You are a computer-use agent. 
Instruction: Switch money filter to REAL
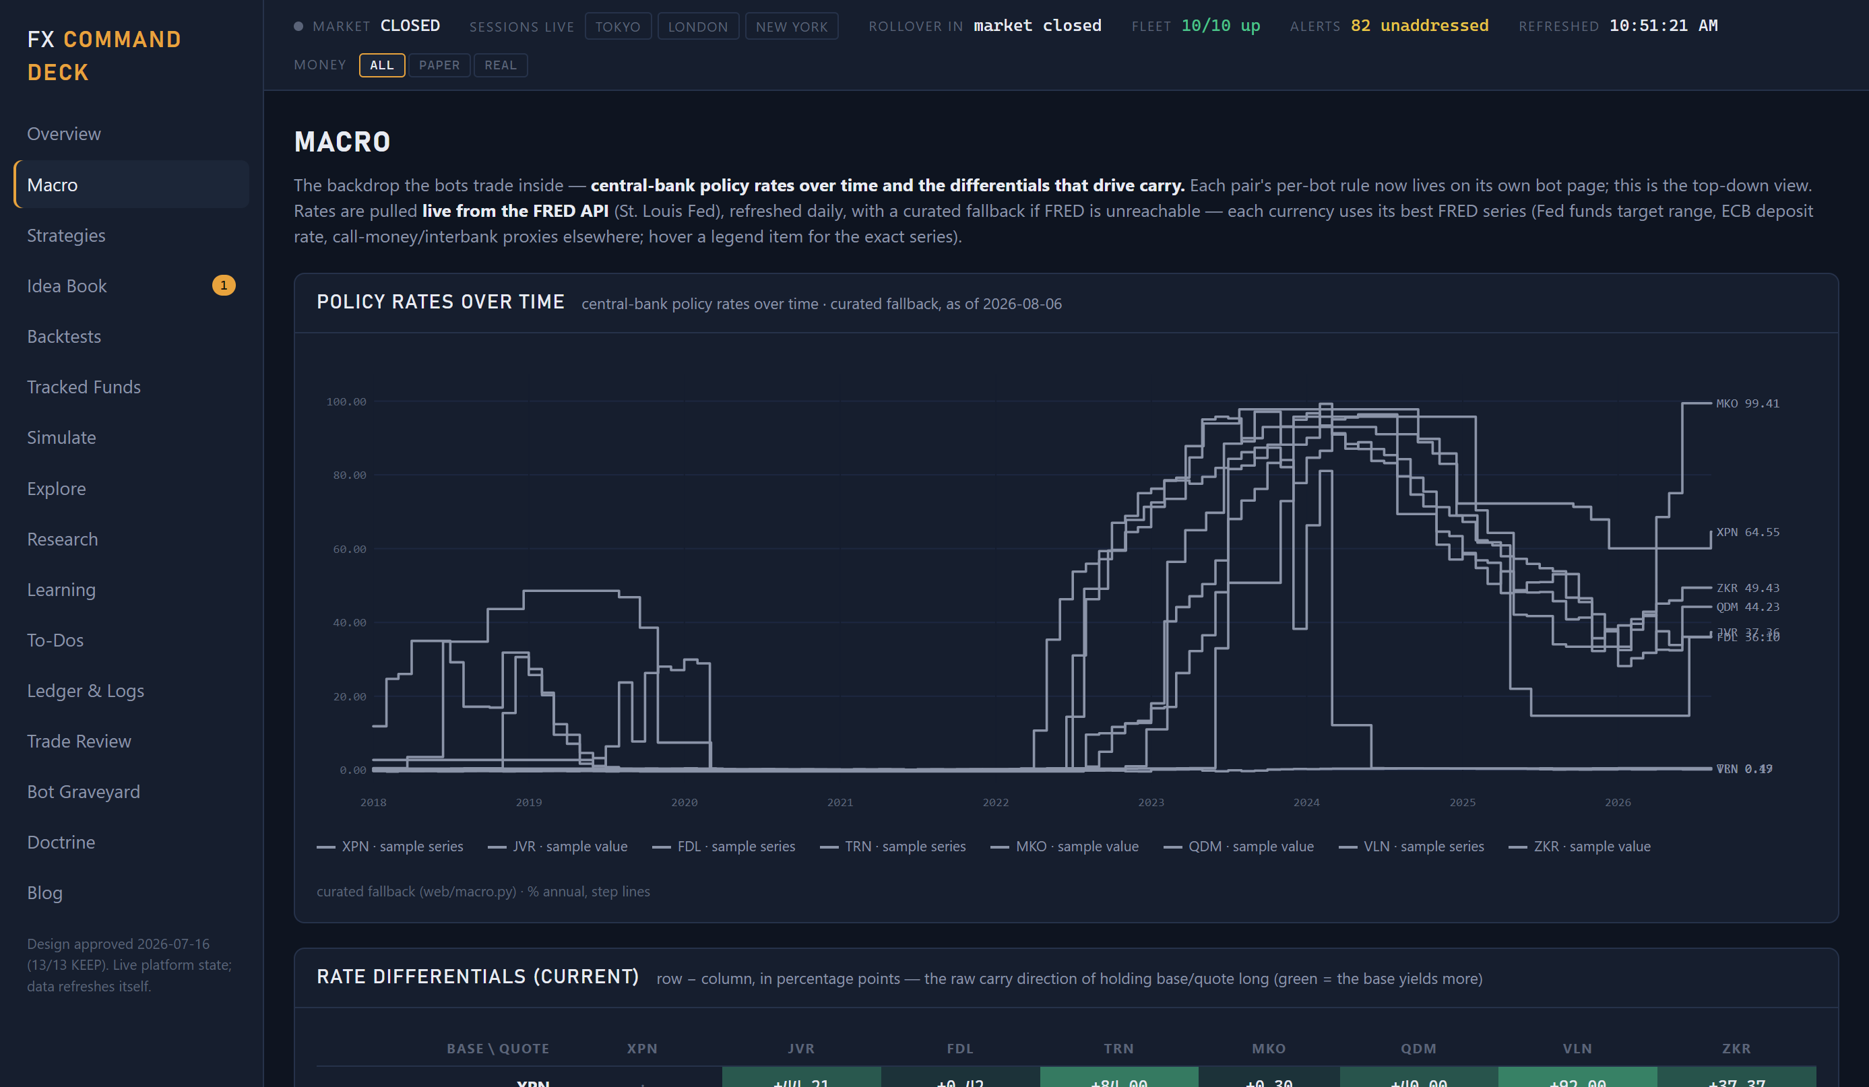[x=501, y=65]
